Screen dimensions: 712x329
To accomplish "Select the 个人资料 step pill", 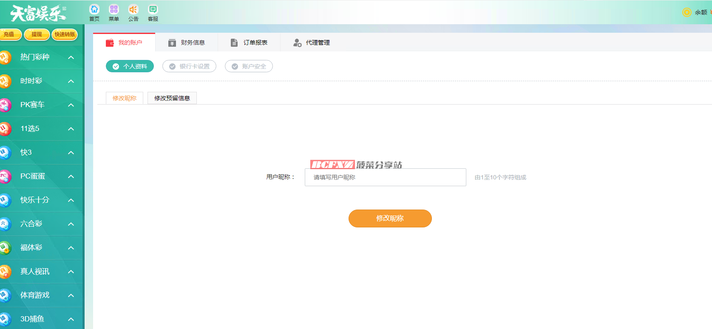I will 130,66.
